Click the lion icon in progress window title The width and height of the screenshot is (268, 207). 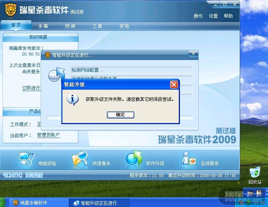[x=48, y=55]
